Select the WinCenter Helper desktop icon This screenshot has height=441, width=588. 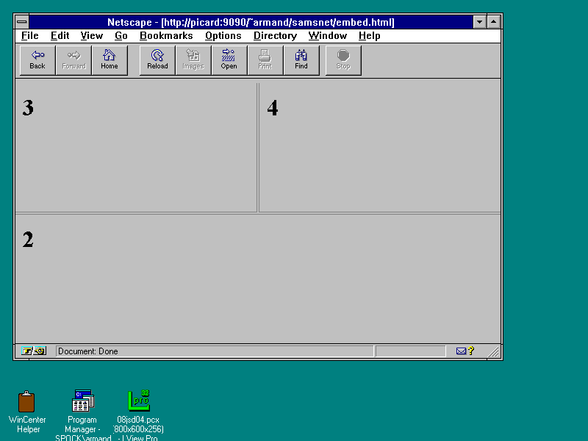27,401
